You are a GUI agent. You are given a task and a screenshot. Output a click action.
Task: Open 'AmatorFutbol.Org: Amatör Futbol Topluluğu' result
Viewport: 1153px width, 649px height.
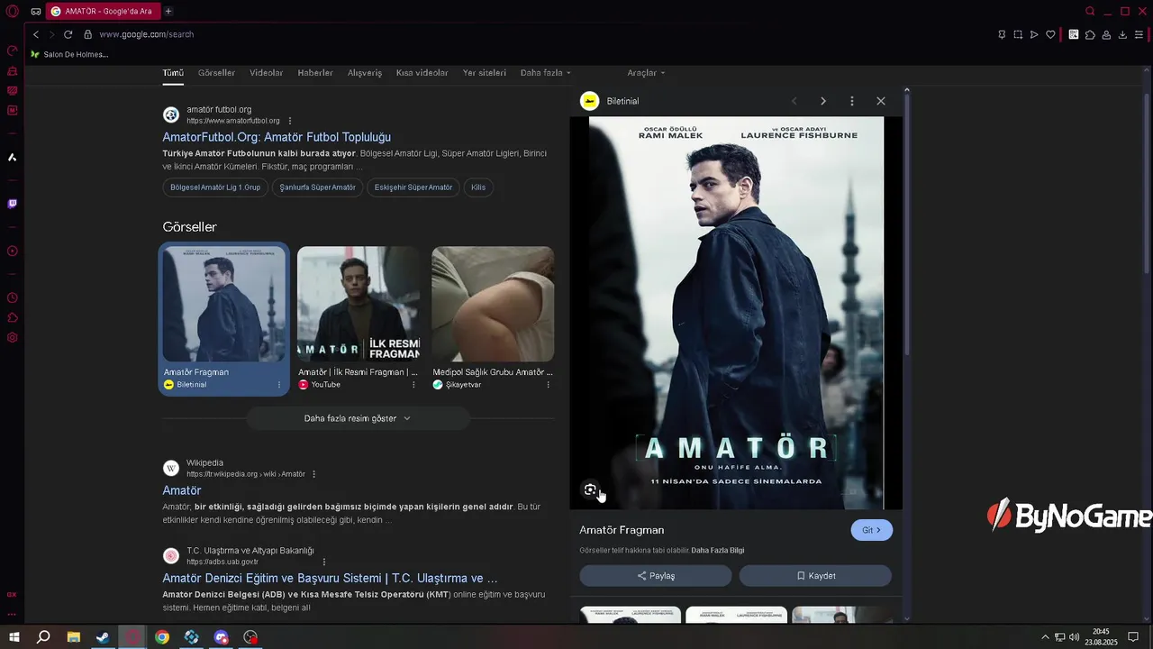(x=277, y=137)
